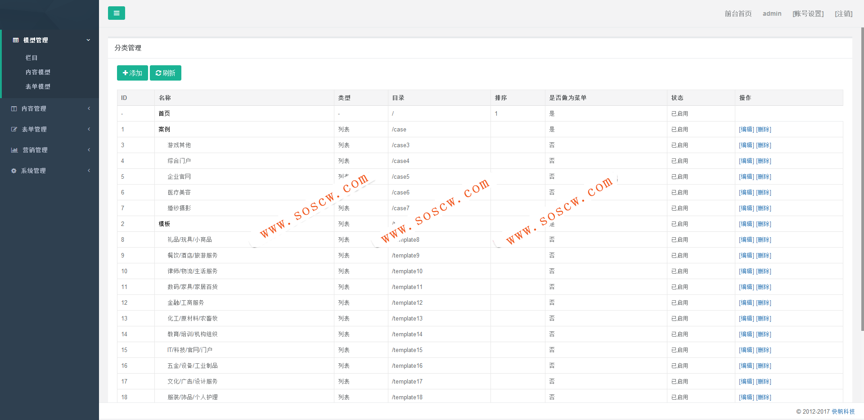The height and width of the screenshot is (420, 864).
Task: Click the 刷新 button
Action: click(x=166, y=73)
